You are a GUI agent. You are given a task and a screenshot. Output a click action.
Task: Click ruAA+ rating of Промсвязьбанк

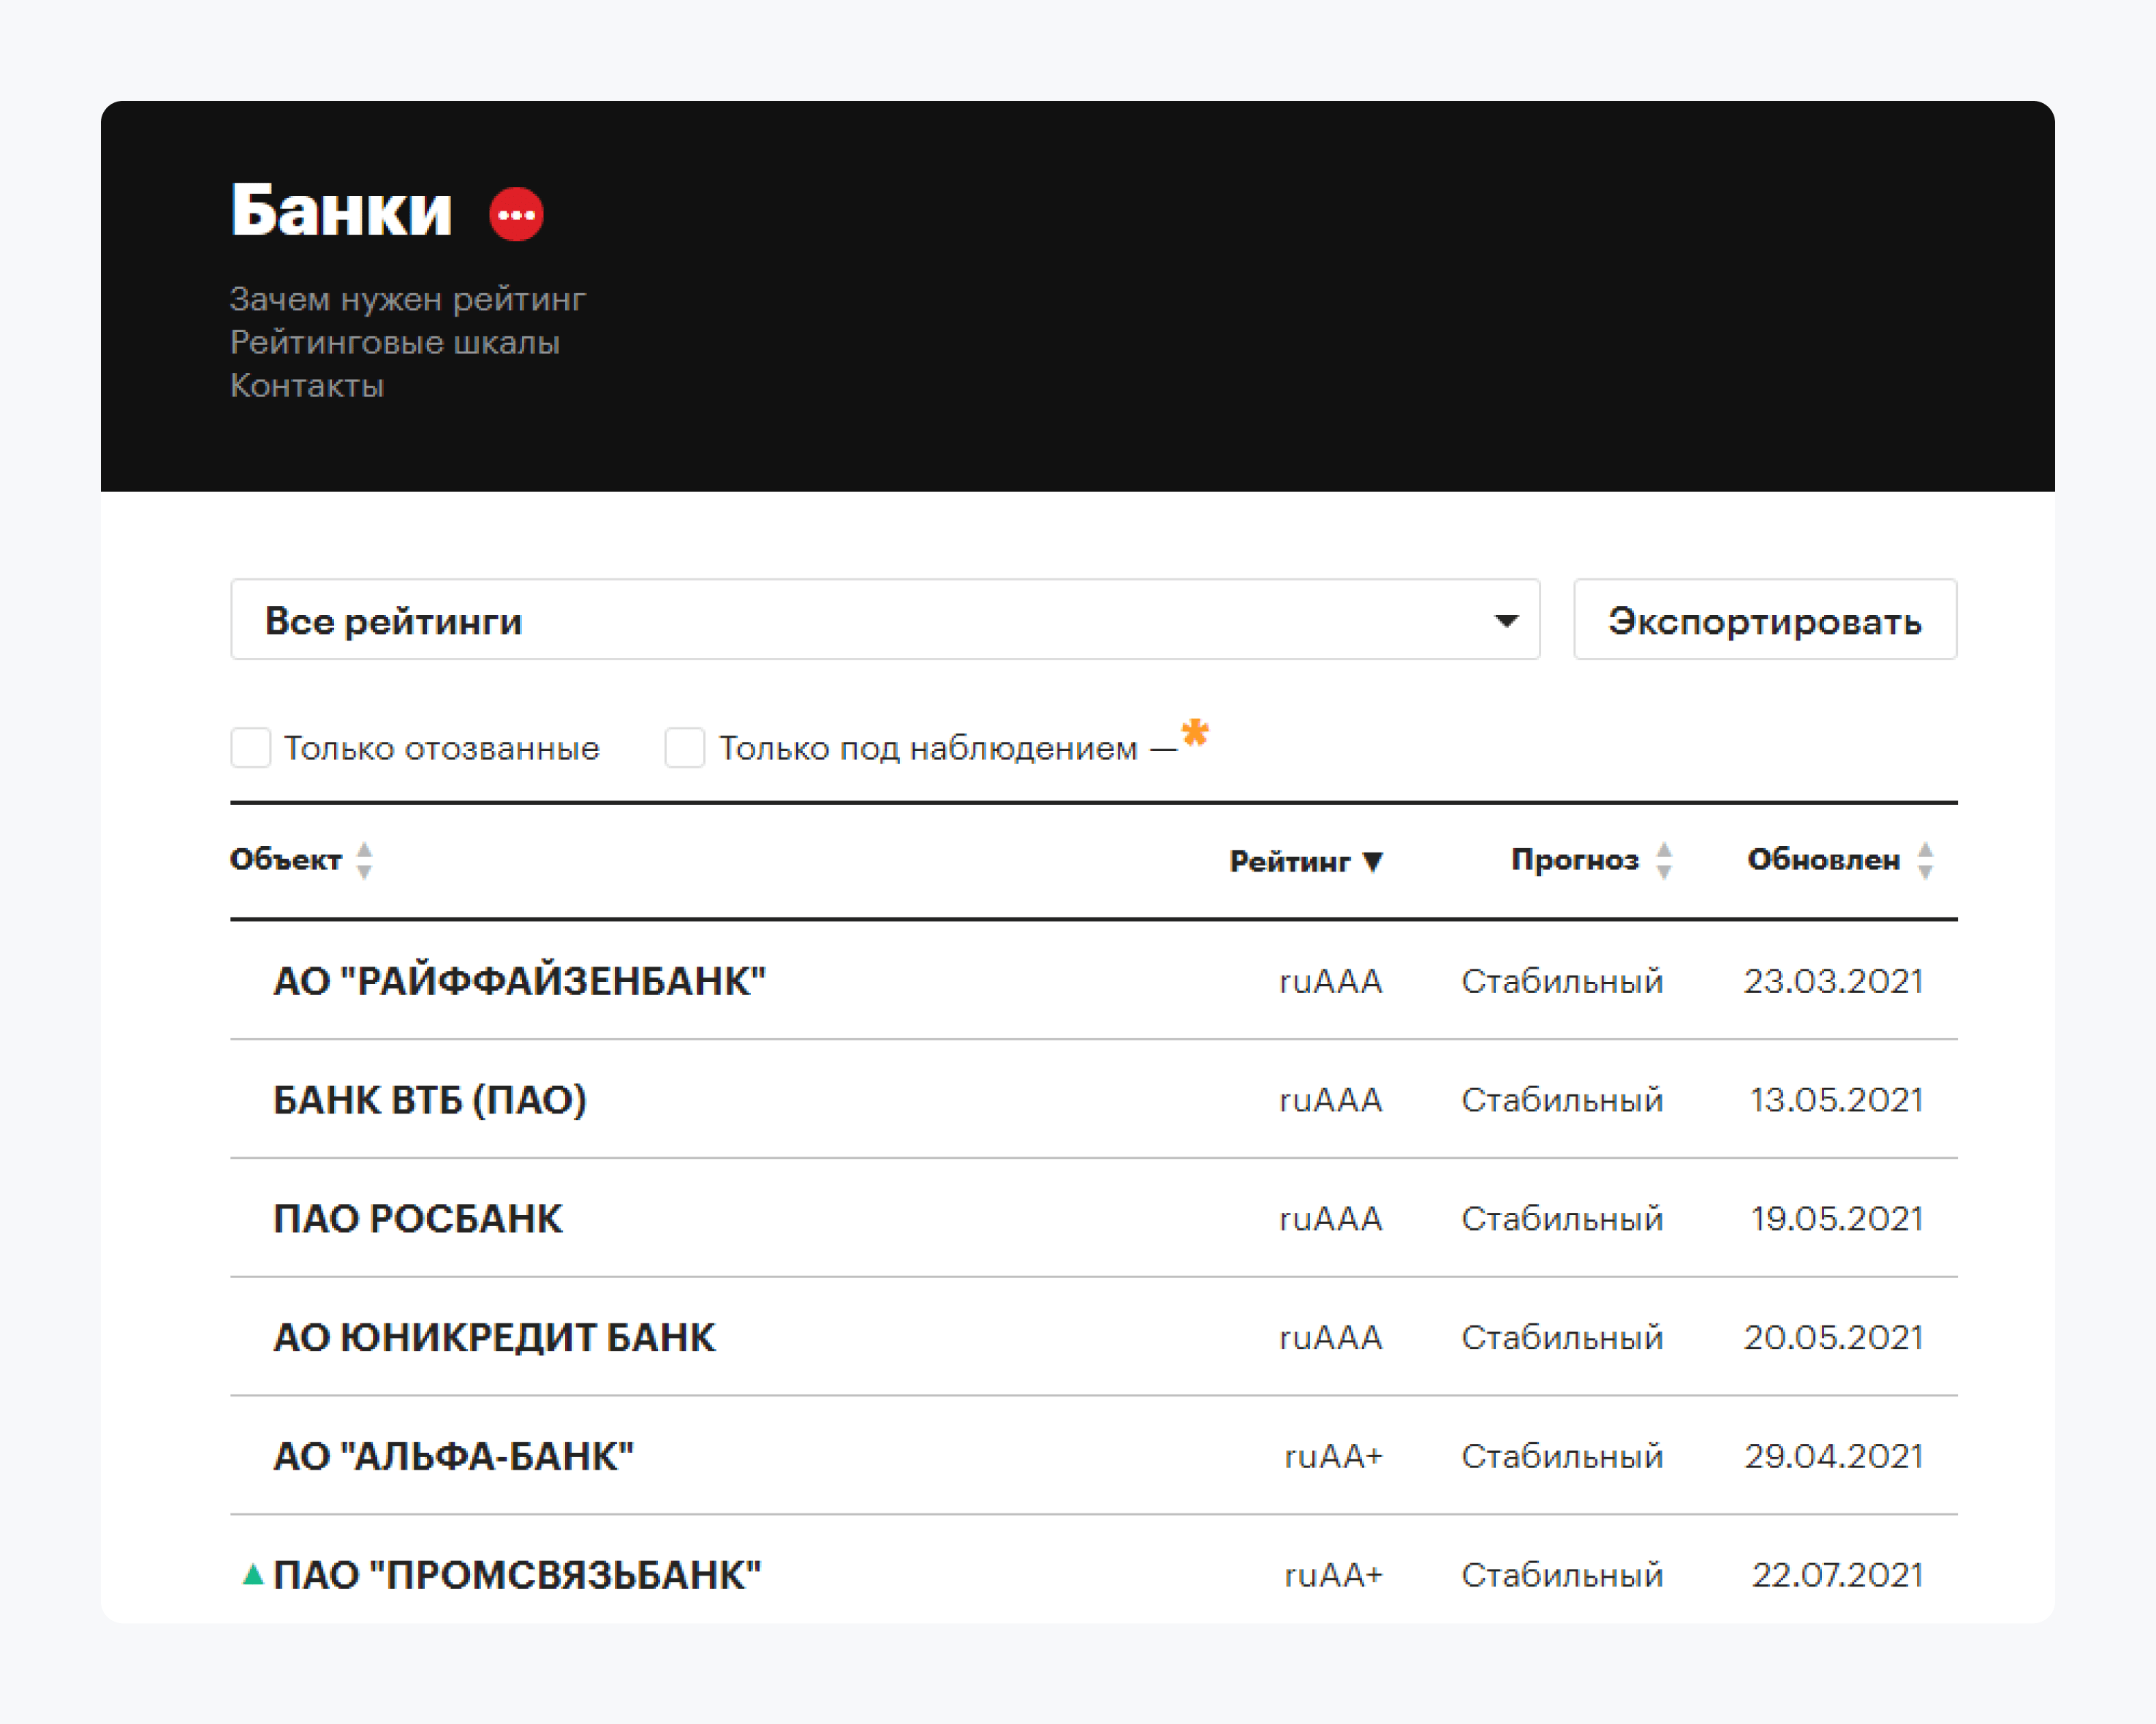coord(1334,1576)
